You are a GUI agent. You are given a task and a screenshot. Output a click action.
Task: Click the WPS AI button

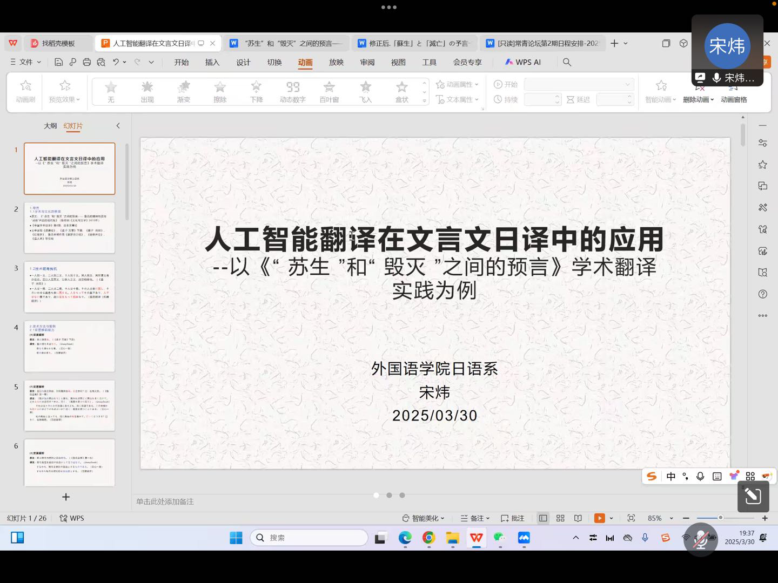coord(522,62)
